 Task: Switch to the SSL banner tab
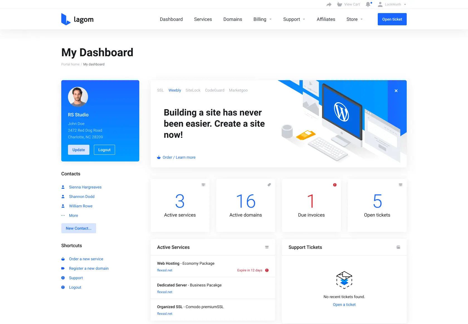tap(160, 90)
